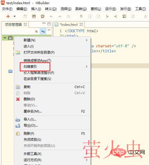This screenshot has height=165, width=149.
Task: Open the 转义(O) menu
Action: point(51,9)
